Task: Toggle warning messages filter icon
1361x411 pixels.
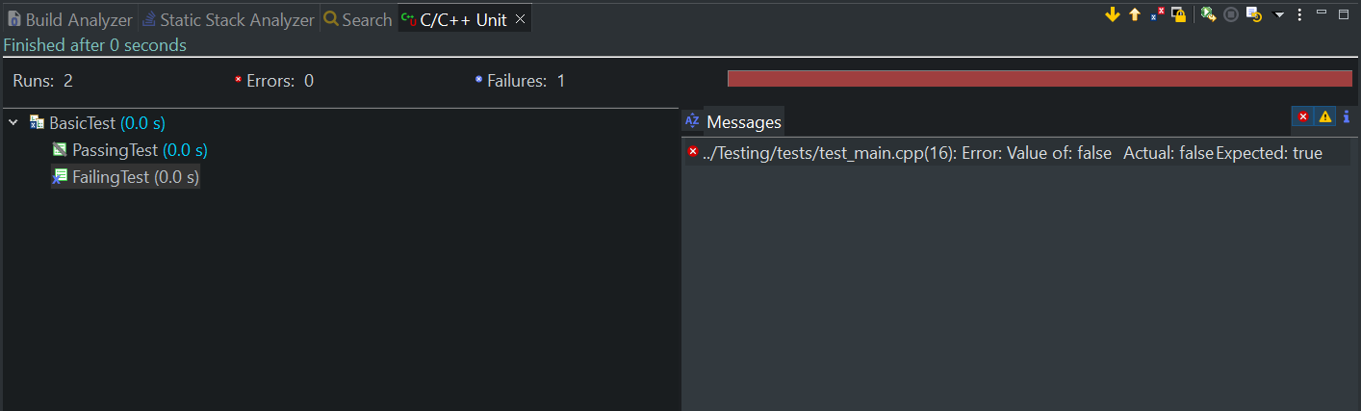Action: [1325, 116]
